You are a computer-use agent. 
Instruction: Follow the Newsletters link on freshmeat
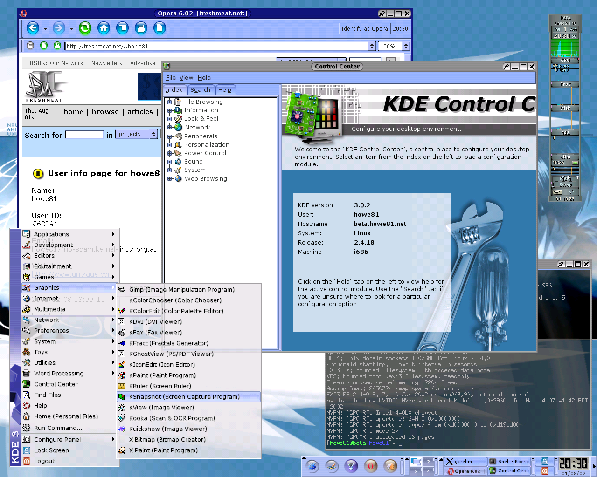[x=106, y=63]
